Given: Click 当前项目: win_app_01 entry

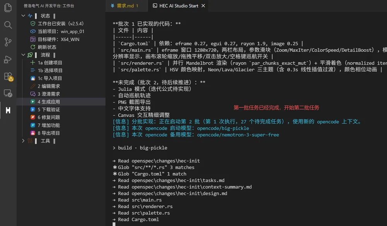Looking at the screenshot, I should pyautogui.click(x=57, y=31).
